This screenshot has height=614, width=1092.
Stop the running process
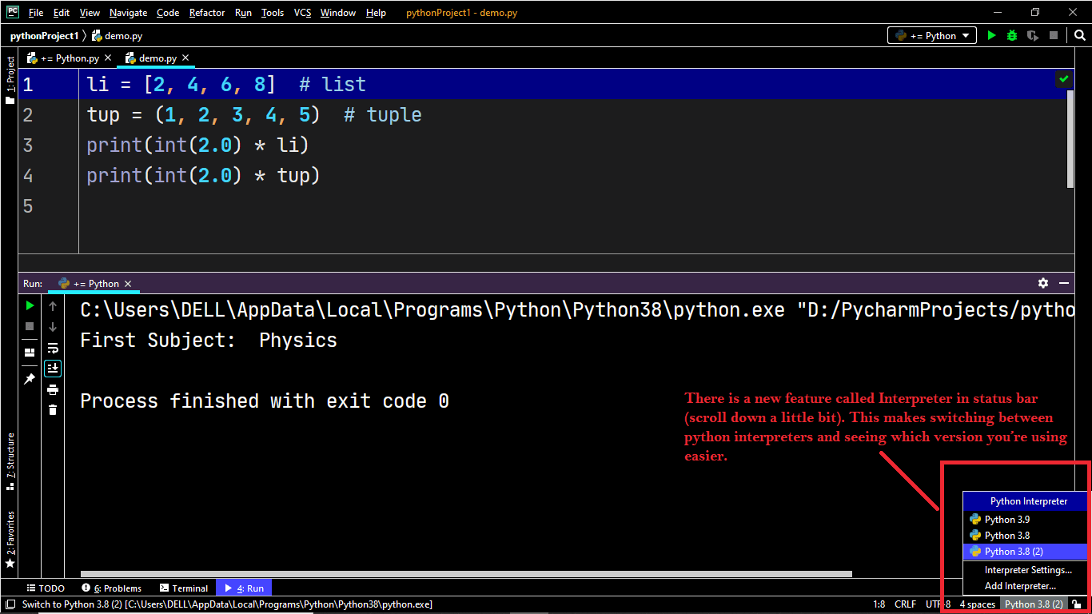30,326
